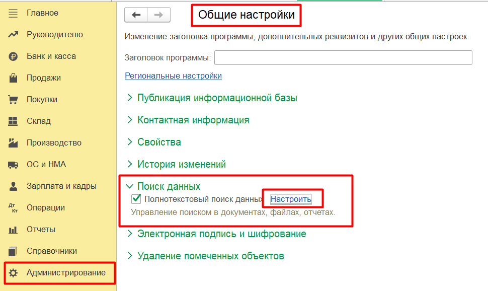Click the Склад warehouse grid icon
This screenshot has width=488, height=291.
pyautogui.click(x=14, y=121)
